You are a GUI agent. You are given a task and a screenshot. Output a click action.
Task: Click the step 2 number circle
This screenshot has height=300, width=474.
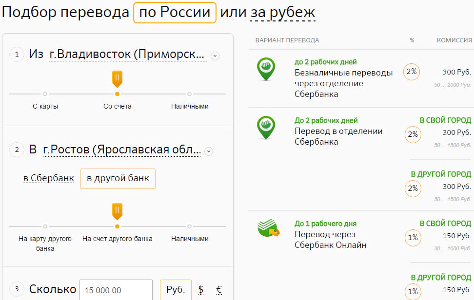[x=17, y=150]
